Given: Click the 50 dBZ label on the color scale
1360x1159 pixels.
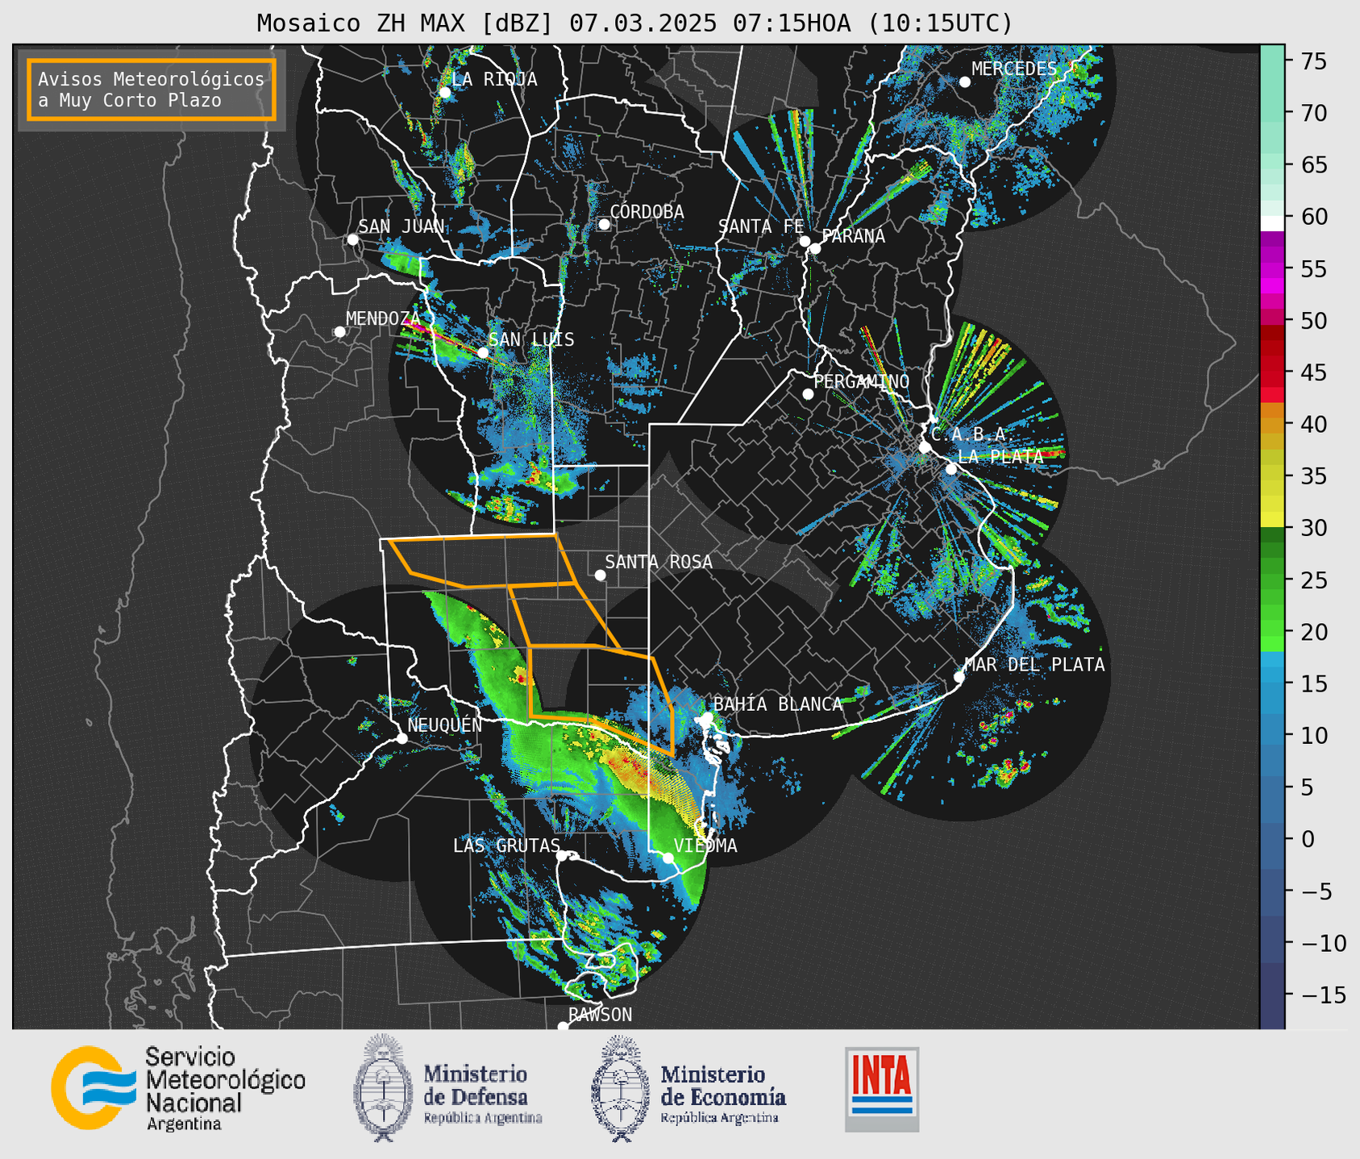Looking at the screenshot, I should tap(1314, 321).
